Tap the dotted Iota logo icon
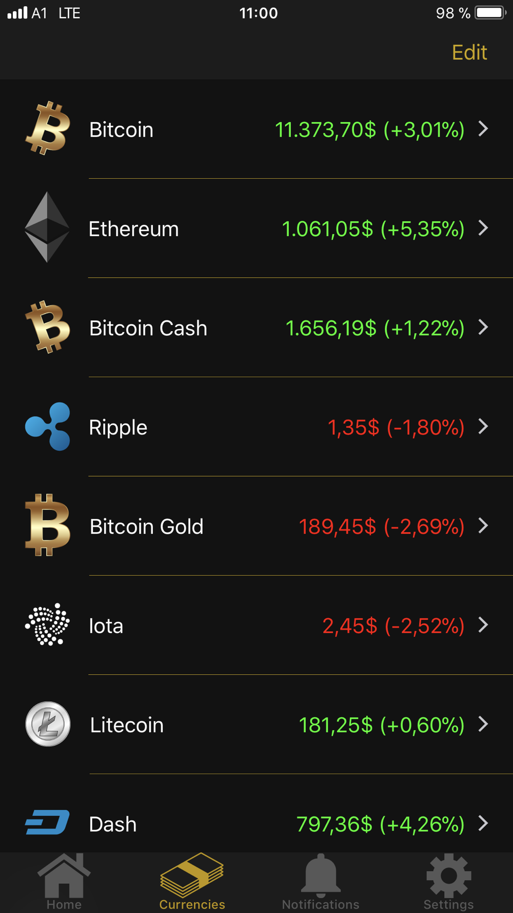The height and width of the screenshot is (913, 513). coord(48,624)
